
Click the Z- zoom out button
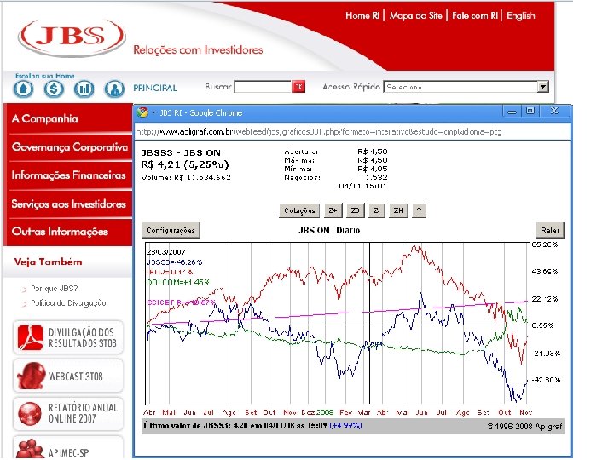[x=376, y=210]
